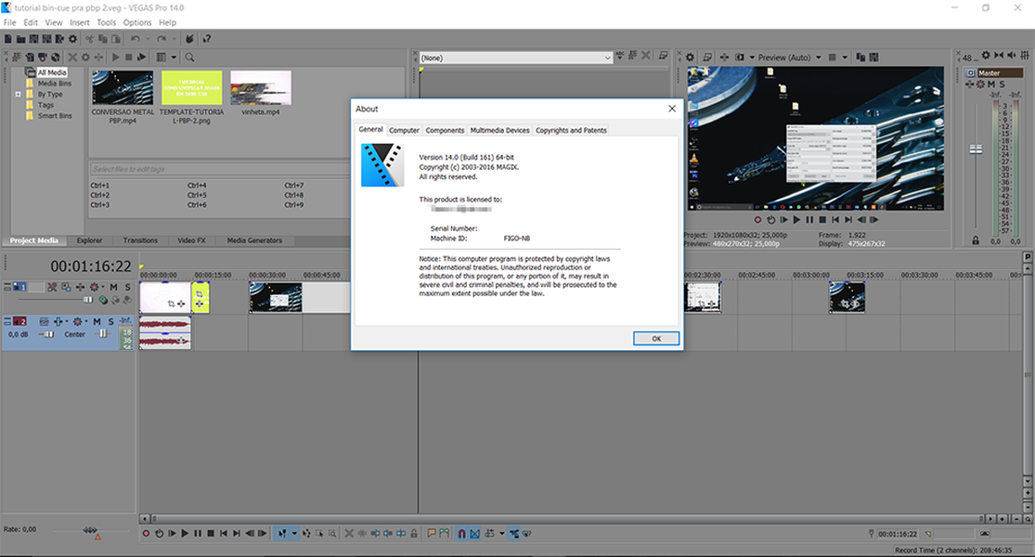Click the Search media magnifier icon
The width and height of the screenshot is (1035, 557).
pos(189,58)
